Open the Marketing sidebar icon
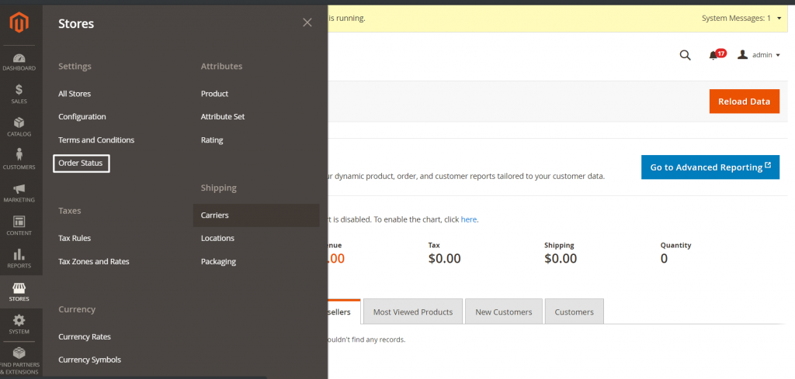The width and height of the screenshot is (795, 379). pos(19,193)
